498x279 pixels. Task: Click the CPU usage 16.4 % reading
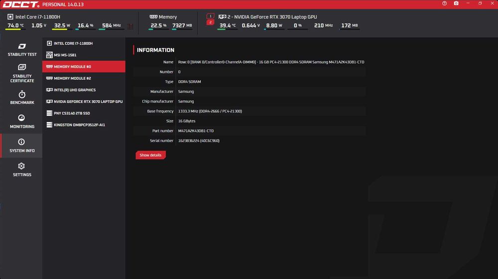click(86, 26)
